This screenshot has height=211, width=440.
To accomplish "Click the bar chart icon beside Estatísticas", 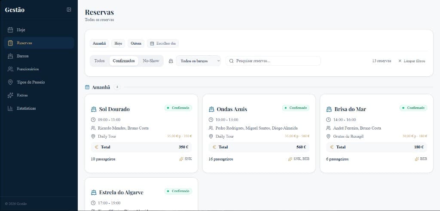I will point(10,108).
